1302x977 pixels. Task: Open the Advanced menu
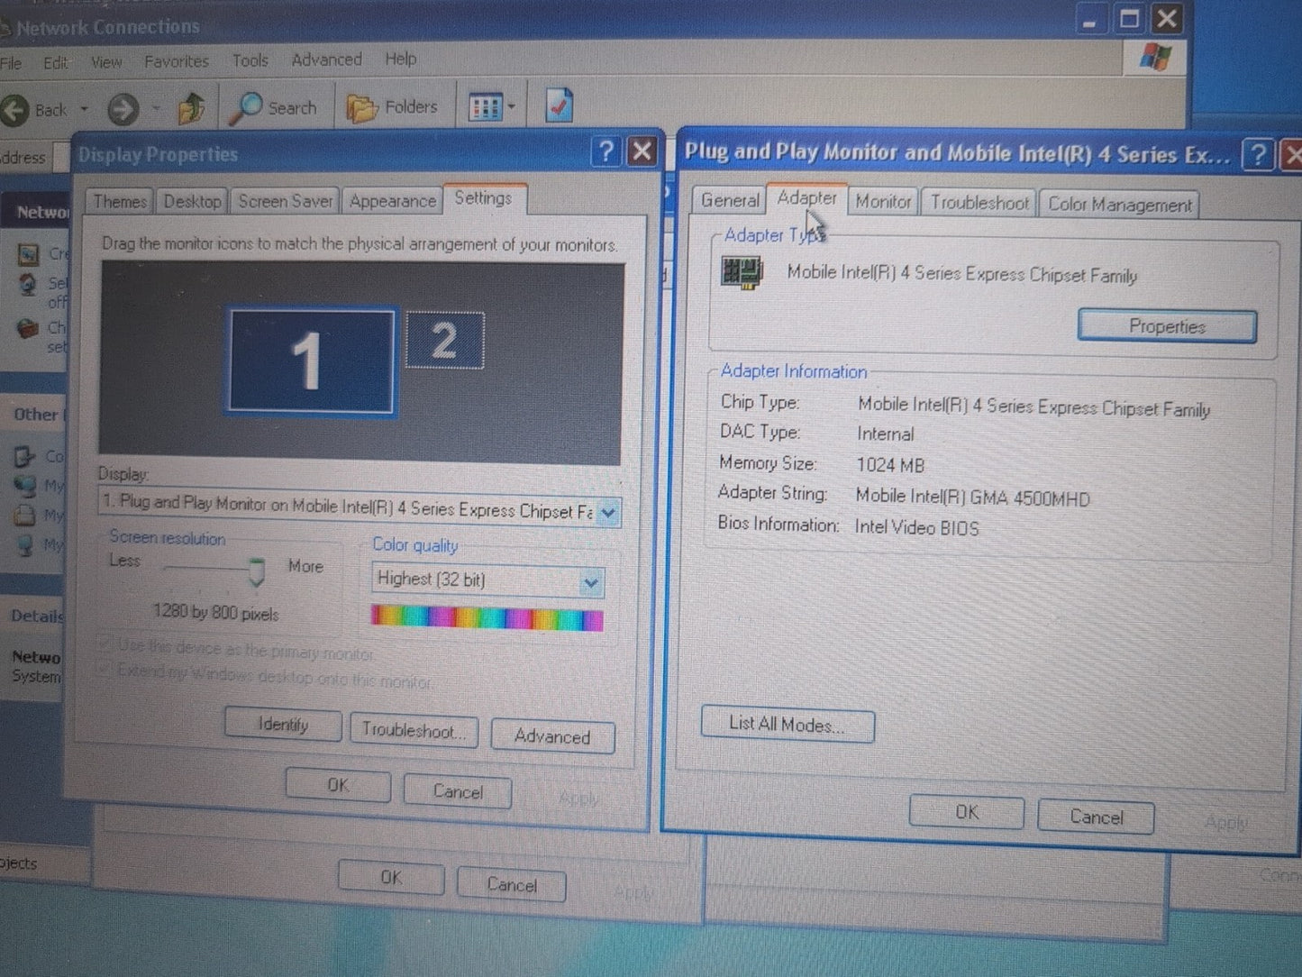tap(326, 59)
